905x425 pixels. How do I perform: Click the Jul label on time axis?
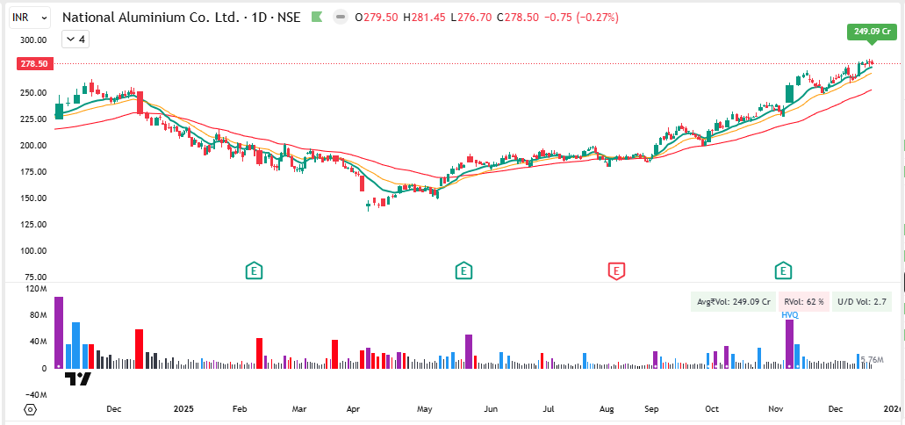pos(549,409)
